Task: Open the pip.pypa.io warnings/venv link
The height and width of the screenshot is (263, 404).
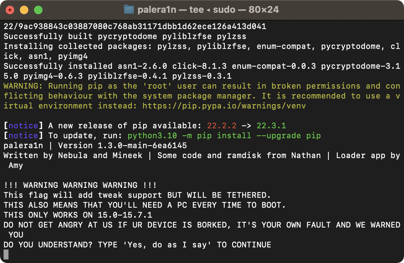Action: [x=224, y=106]
